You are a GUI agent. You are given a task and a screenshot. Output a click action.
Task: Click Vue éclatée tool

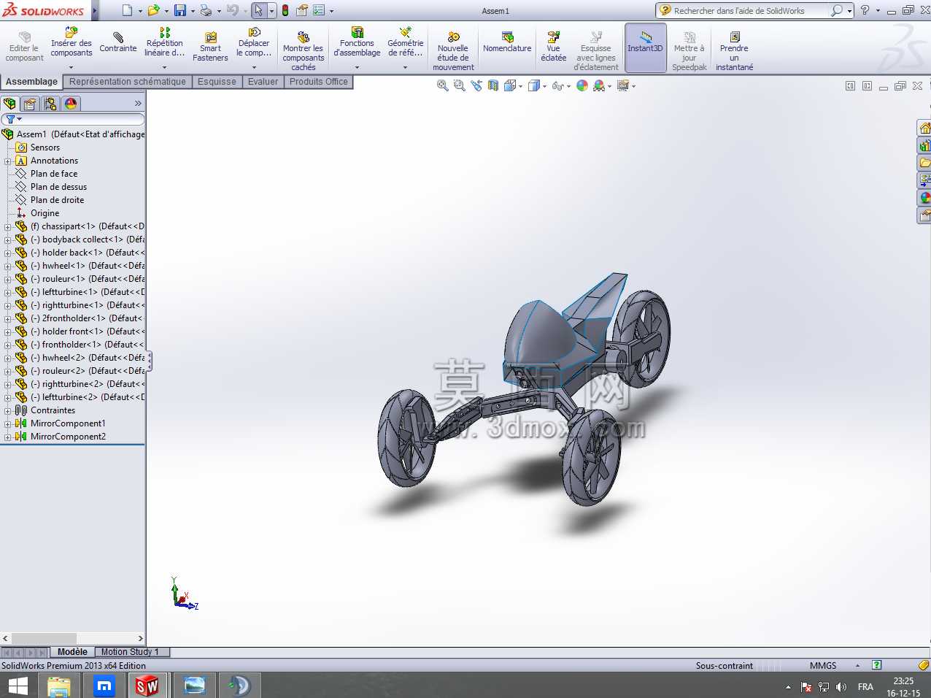pyautogui.click(x=554, y=47)
